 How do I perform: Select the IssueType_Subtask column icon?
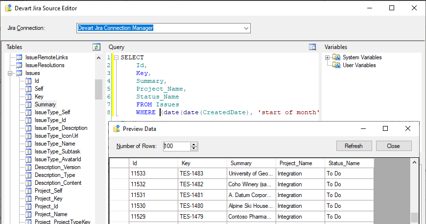click(x=28, y=151)
